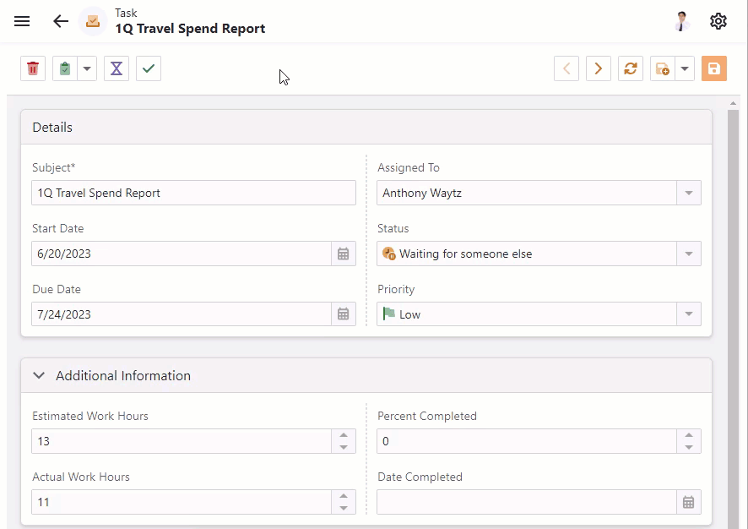
Task: Click the vertical scrollbar thumb
Action: point(733,319)
